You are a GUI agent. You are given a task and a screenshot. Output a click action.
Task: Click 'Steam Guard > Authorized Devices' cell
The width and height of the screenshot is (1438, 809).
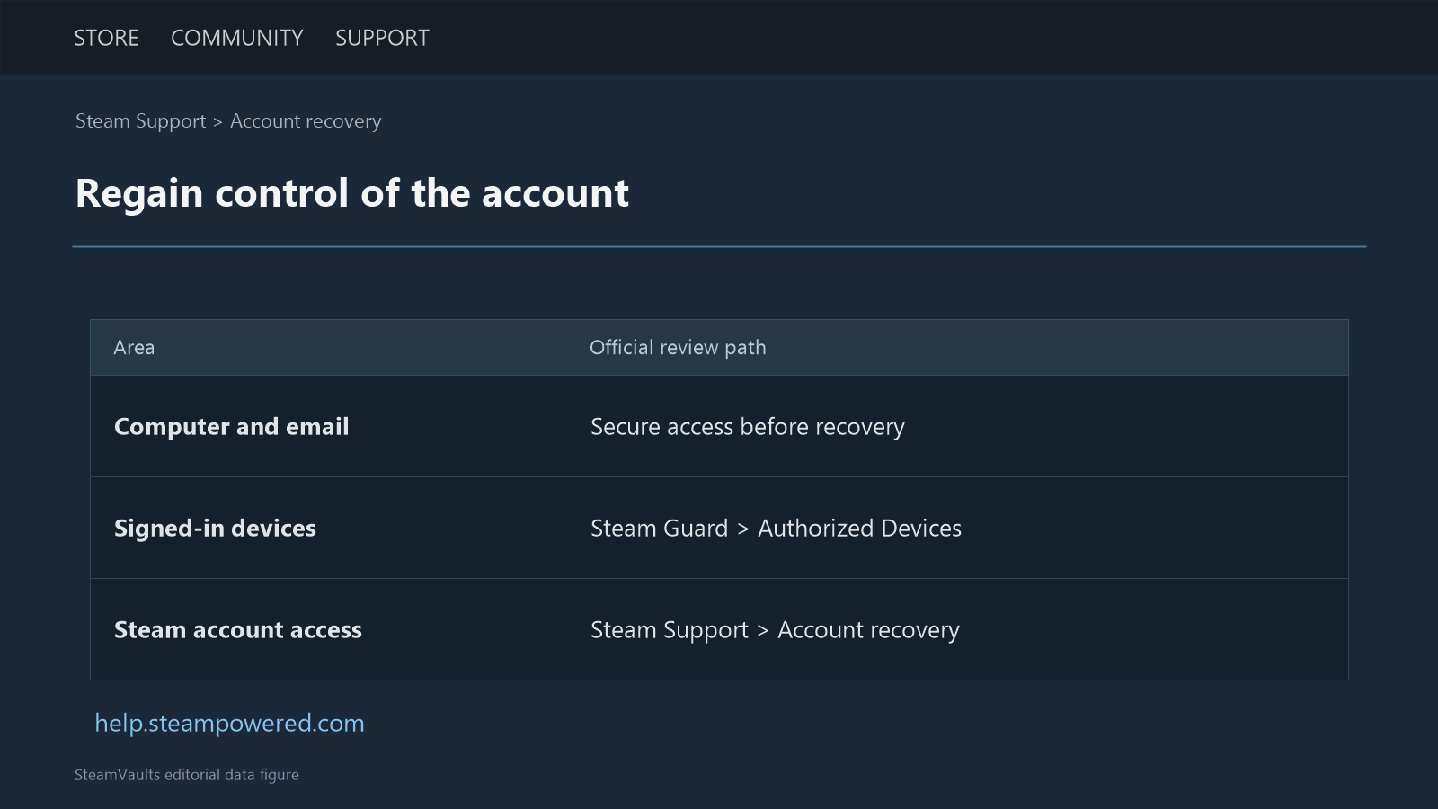click(x=776, y=529)
